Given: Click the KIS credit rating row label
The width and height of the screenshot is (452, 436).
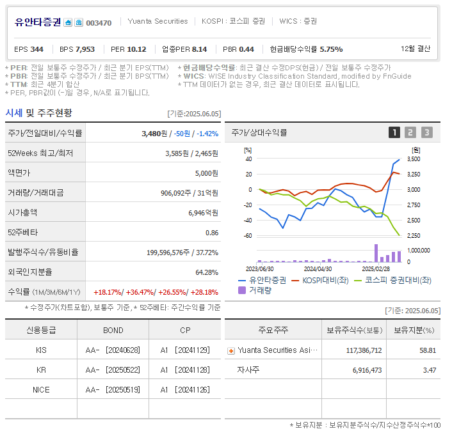Looking at the screenshot, I should click(x=41, y=350).
